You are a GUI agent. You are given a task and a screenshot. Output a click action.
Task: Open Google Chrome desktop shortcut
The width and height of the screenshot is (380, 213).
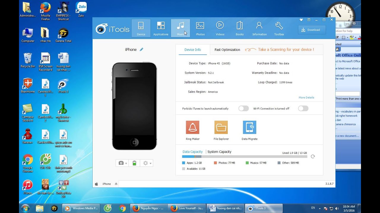click(x=28, y=164)
